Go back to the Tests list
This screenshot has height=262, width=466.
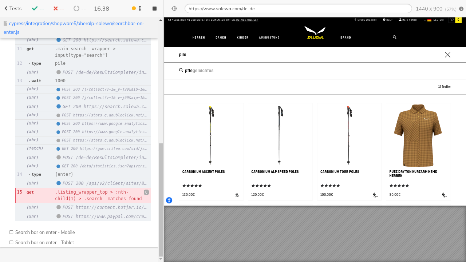(13, 8)
